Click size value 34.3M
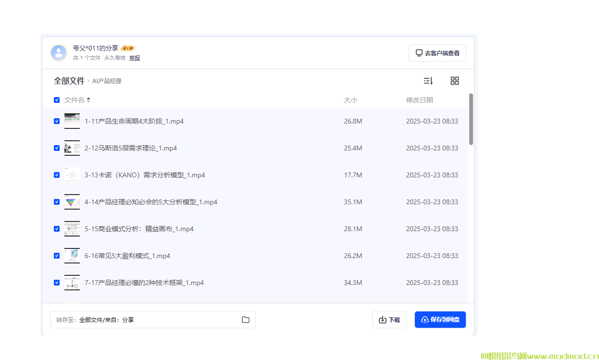 [x=353, y=283]
